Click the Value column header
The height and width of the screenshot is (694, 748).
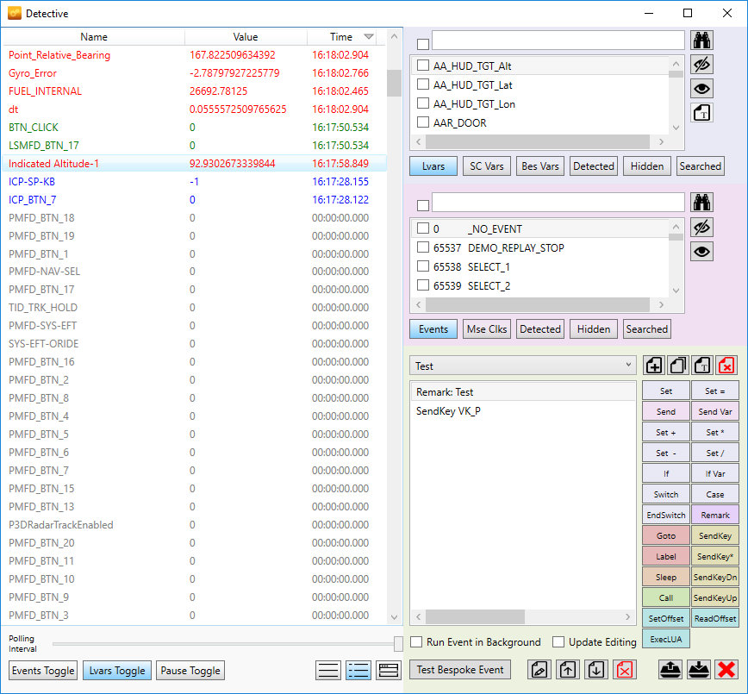tap(246, 37)
